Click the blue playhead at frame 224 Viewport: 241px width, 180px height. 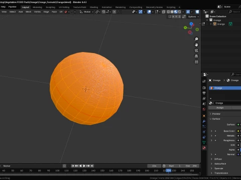pyautogui.click(x=169, y=170)
